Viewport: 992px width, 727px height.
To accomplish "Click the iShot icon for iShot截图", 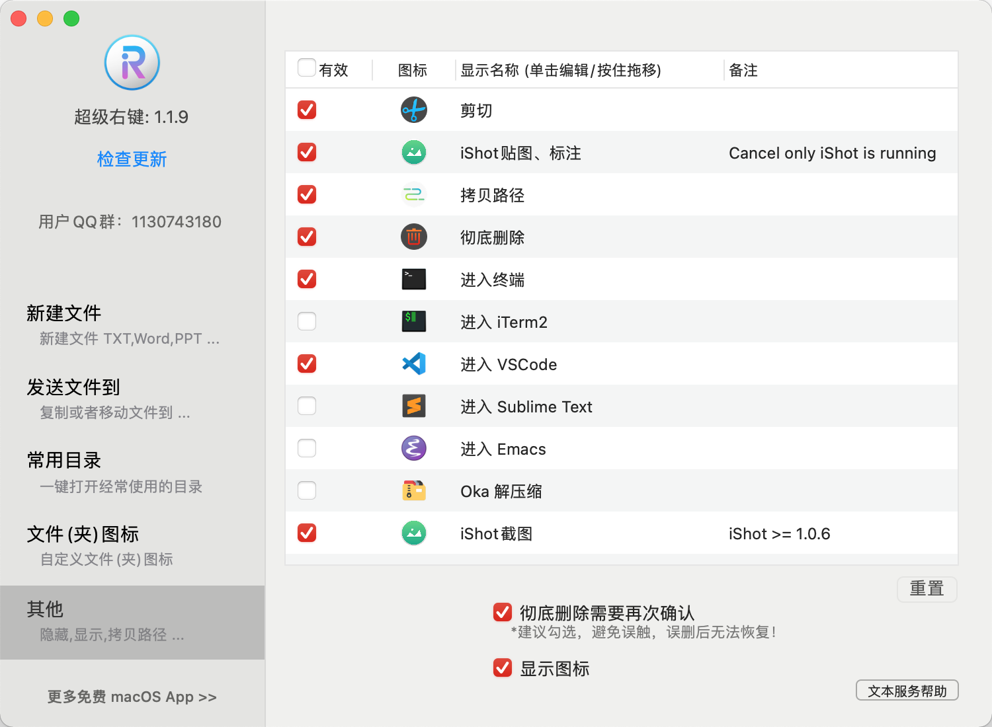I will click(x=414, y=533).
